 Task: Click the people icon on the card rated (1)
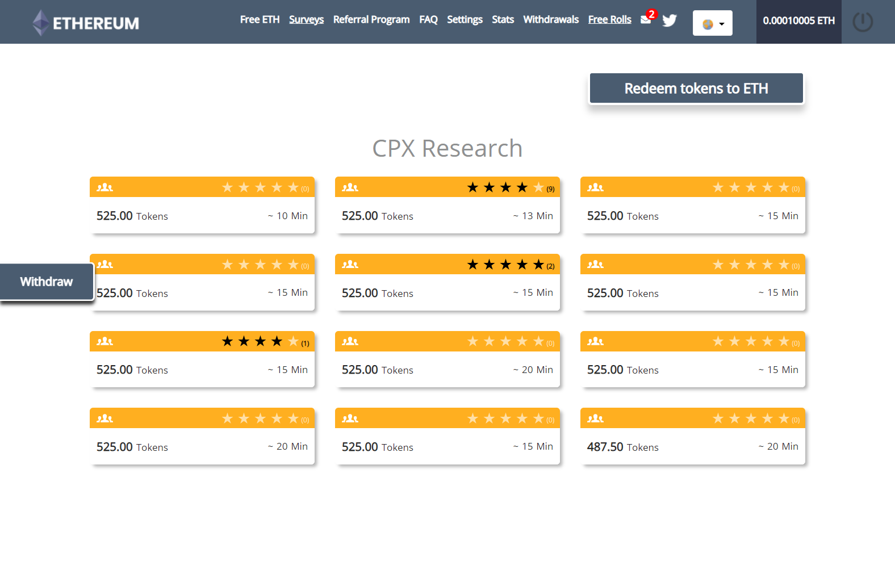[104, 341]
